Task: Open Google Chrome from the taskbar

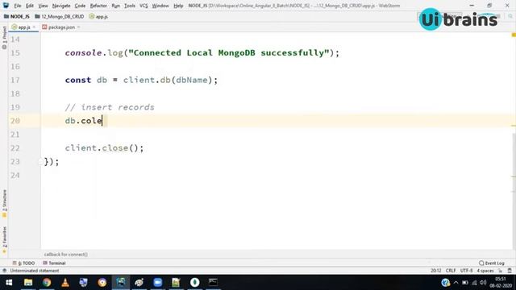Action: (47, 283)
